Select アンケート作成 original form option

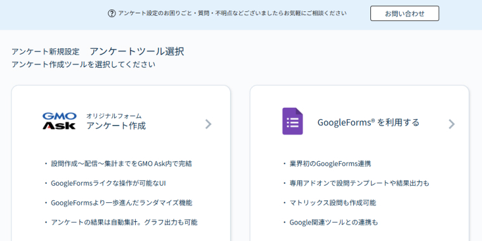tap(116, 126)
